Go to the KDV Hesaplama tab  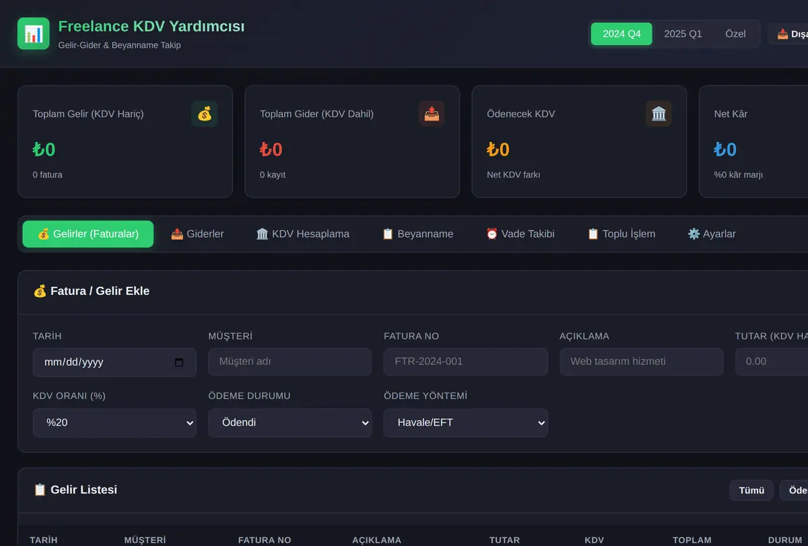coord(303,234)
